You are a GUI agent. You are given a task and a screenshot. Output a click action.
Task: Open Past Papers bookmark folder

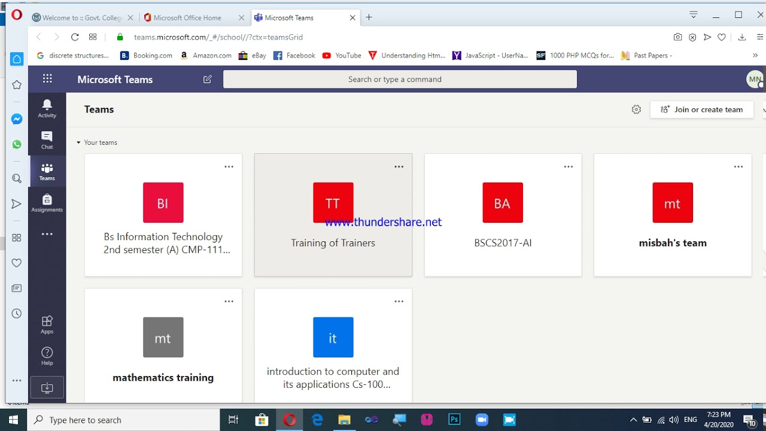pyautogui.click(x=647, y=55)
